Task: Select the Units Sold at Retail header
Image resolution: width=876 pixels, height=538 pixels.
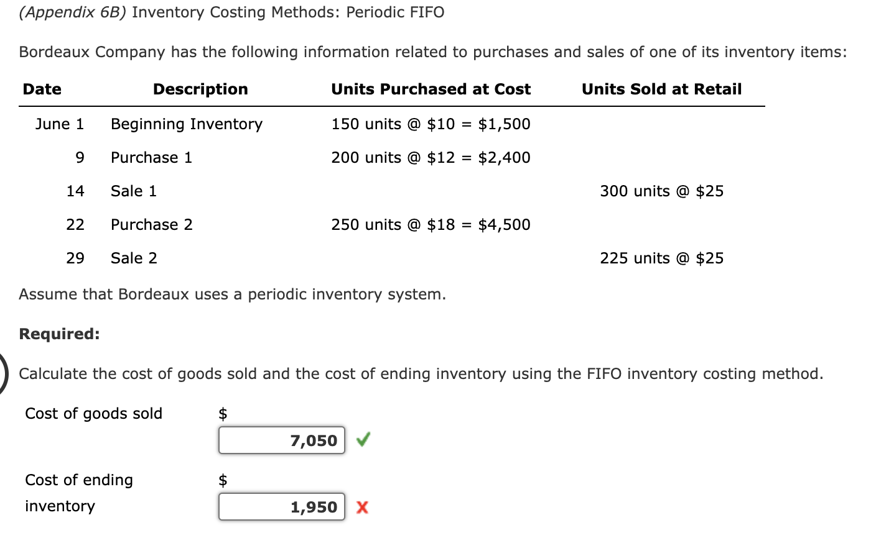Action: point(661,89)
